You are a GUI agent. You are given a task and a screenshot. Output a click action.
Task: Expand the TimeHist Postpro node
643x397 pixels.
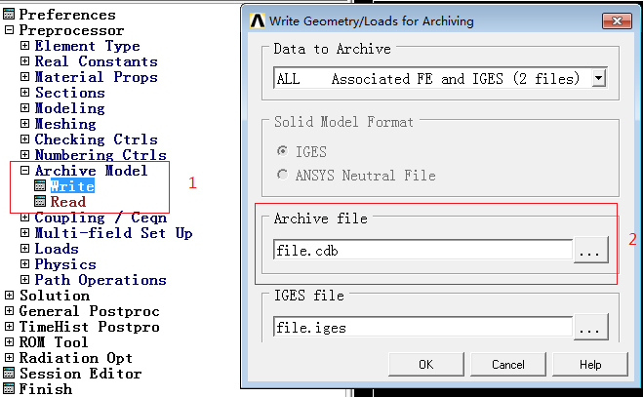pyautogui.click(x=9, y=326)
